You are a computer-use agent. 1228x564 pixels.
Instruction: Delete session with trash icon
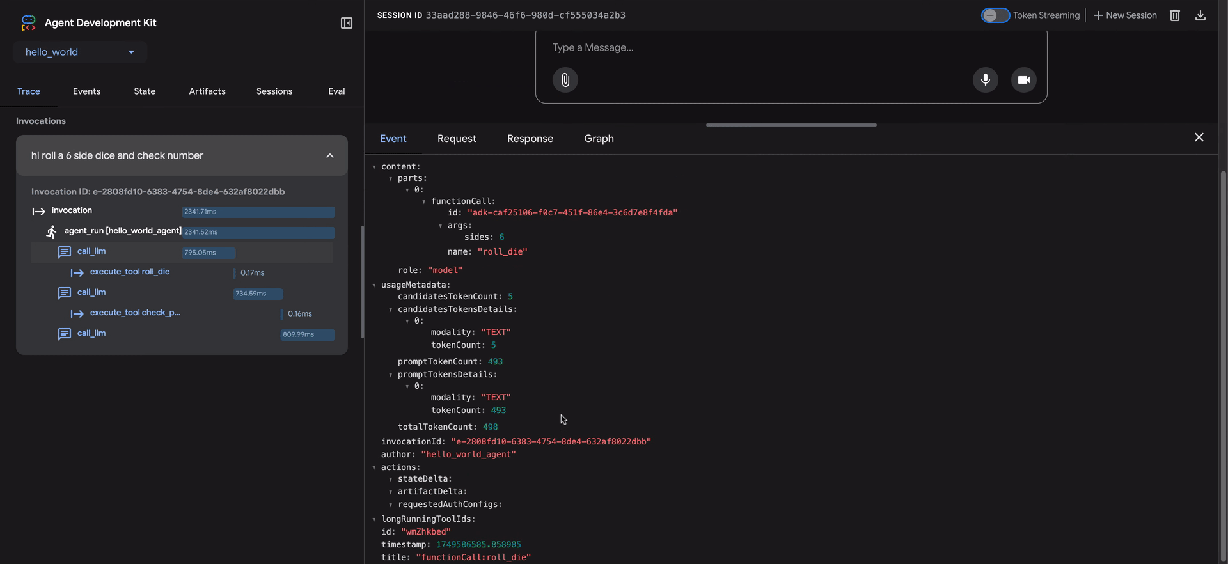click(x=1174, y=15)
